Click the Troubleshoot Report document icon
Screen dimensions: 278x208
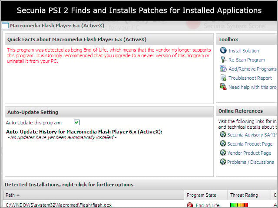click(223, 78)
